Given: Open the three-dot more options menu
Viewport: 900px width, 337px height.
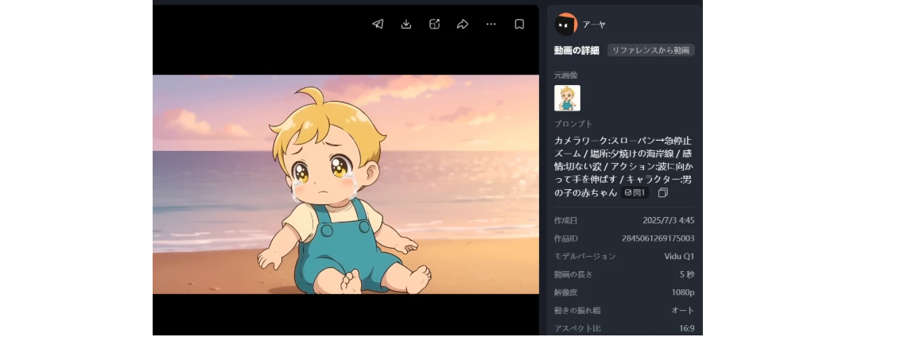Looking at the screenshot, I should coord(491,24).
